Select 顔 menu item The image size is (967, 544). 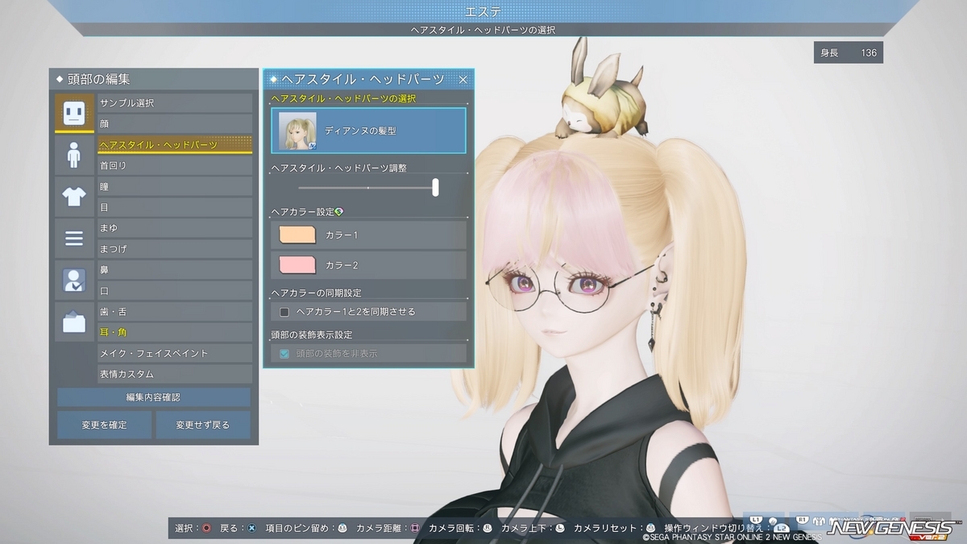pos(175,124)
